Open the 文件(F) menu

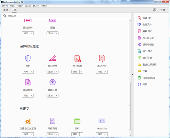[x=5, y=6]
